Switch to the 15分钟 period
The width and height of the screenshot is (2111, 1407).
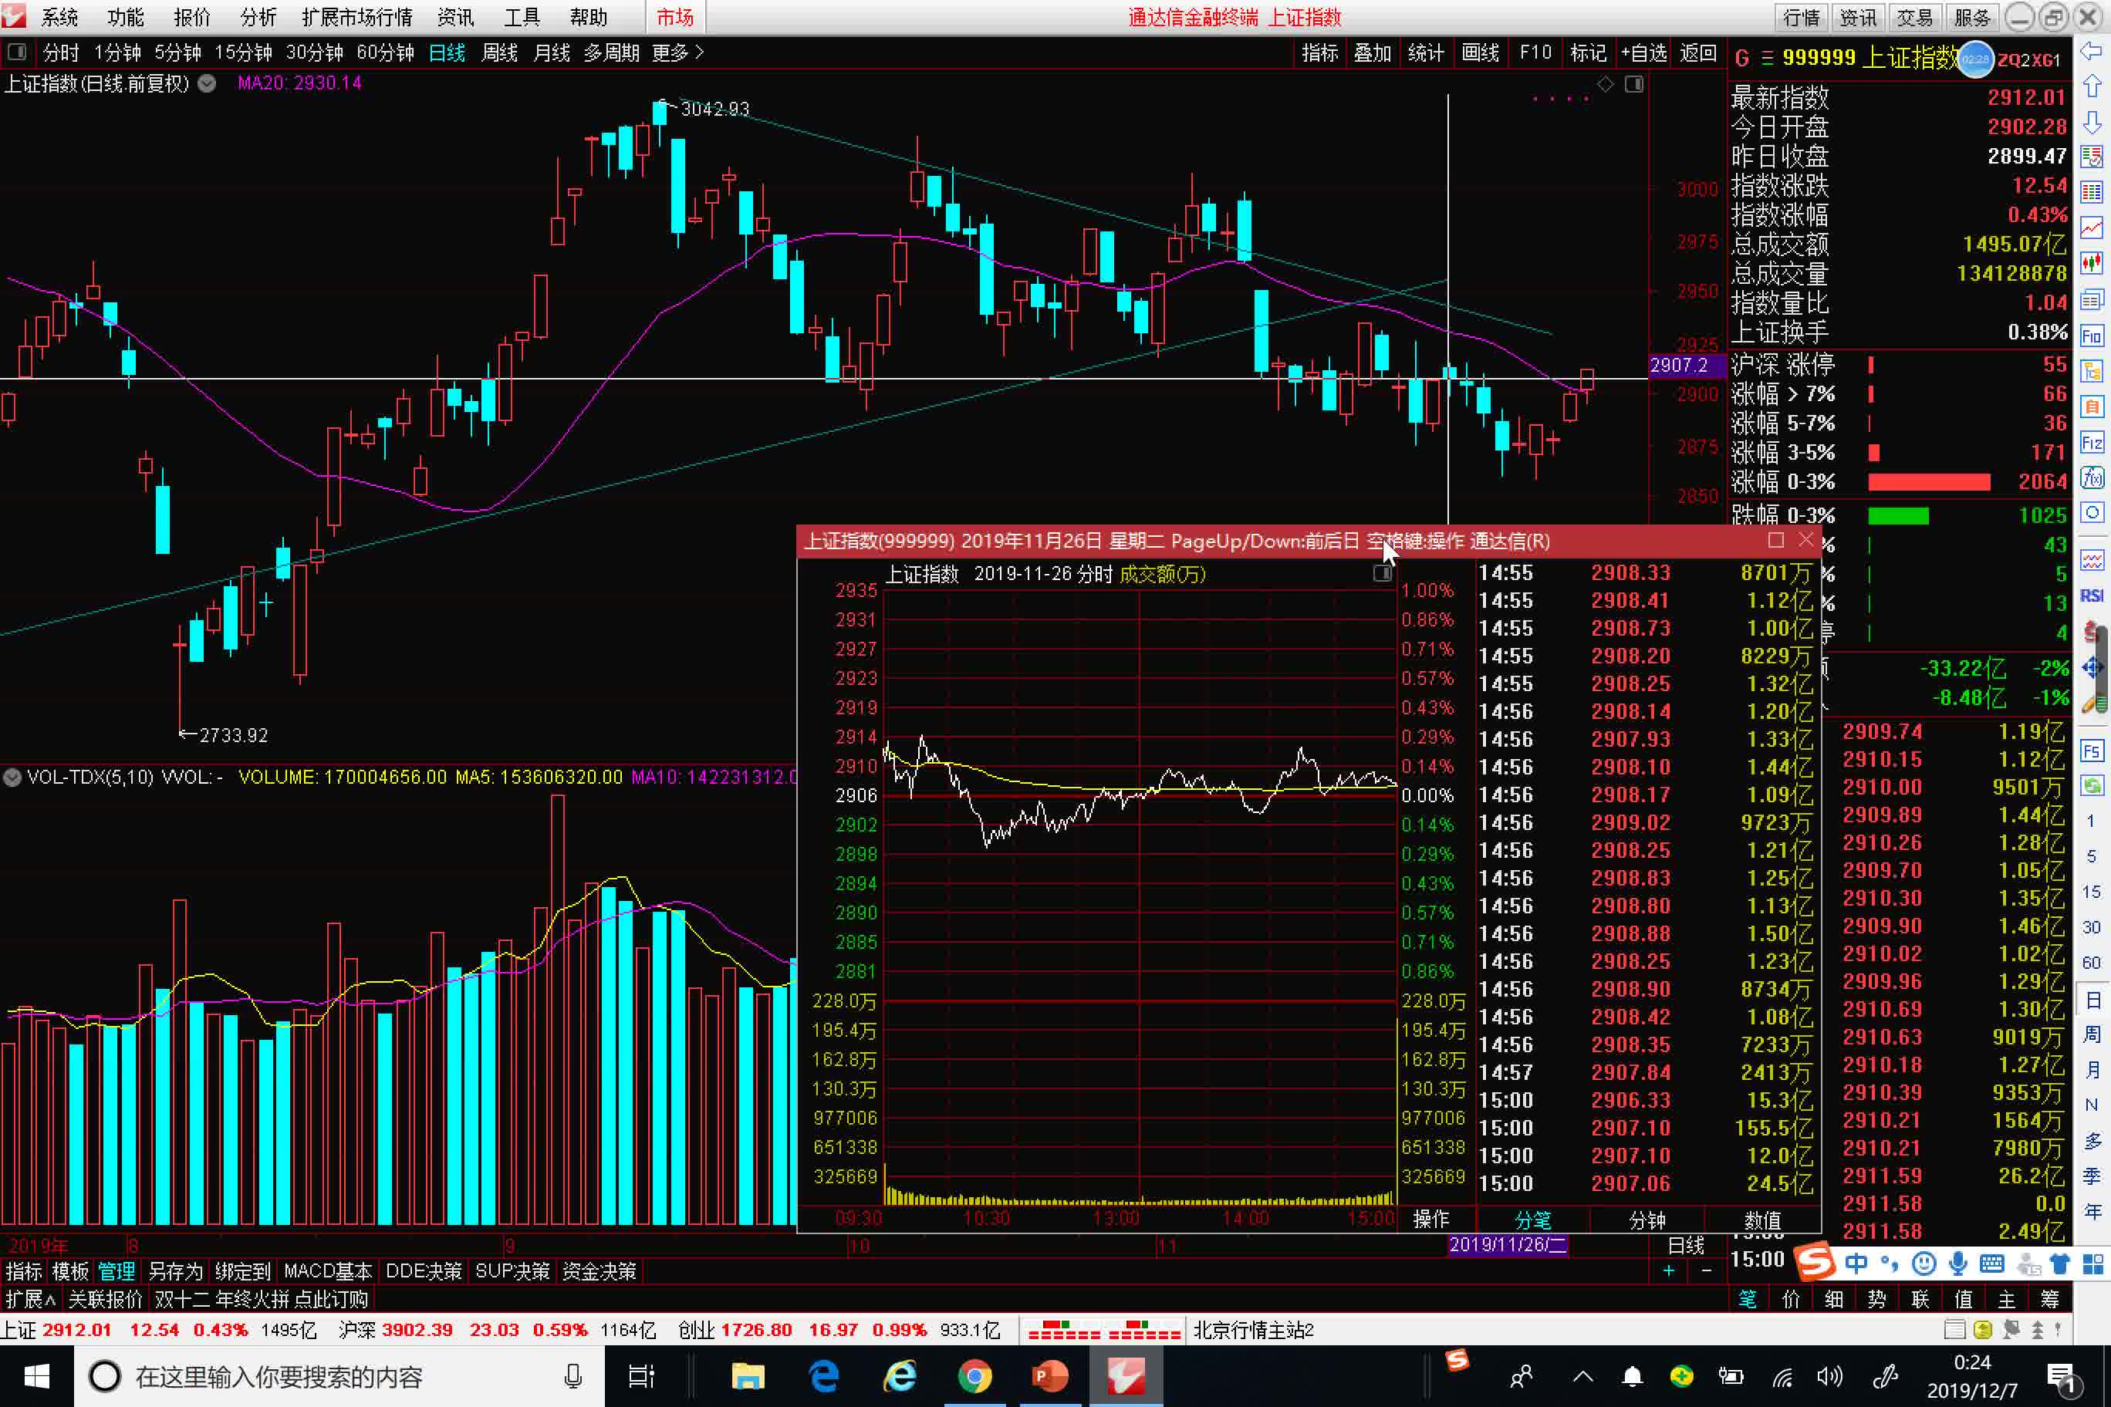point(243,53)
